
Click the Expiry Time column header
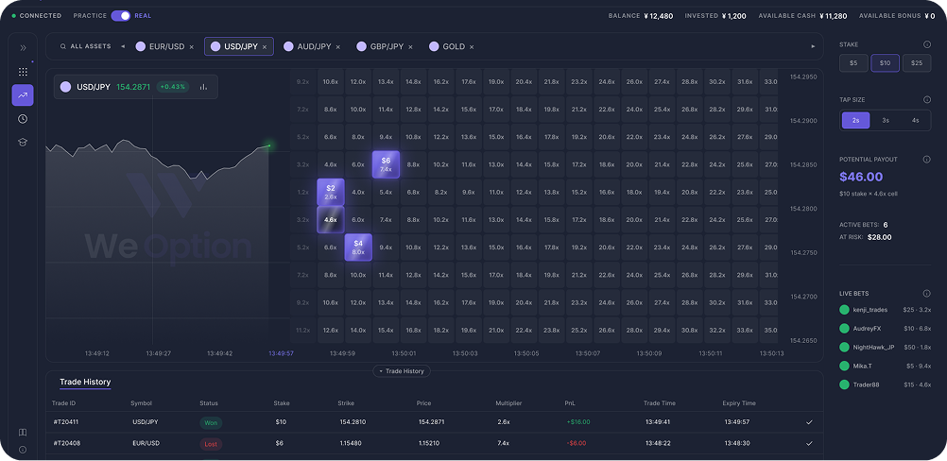tap(739, 403)
